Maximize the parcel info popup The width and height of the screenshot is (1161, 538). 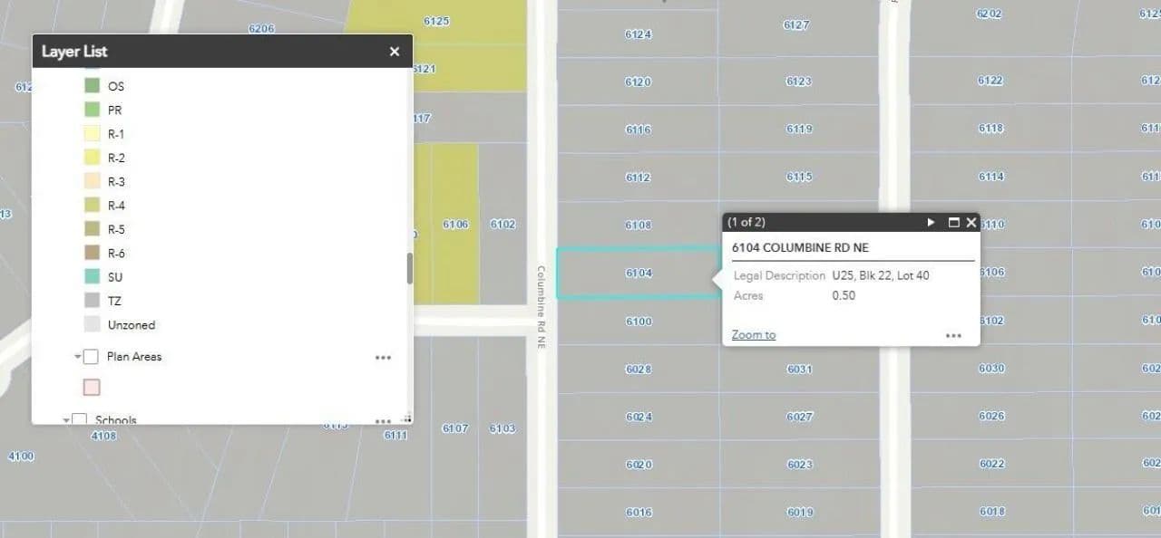[x=953, y=223]
